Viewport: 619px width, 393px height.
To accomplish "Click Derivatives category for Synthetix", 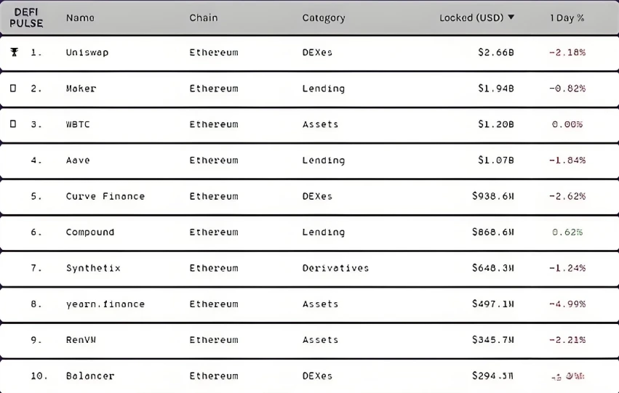I will coord(335,268).
